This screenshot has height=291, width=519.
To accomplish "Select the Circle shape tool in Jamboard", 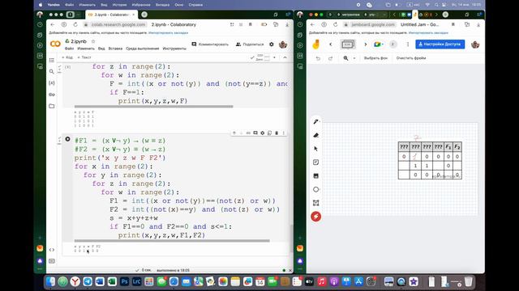I will coord(315,189).
